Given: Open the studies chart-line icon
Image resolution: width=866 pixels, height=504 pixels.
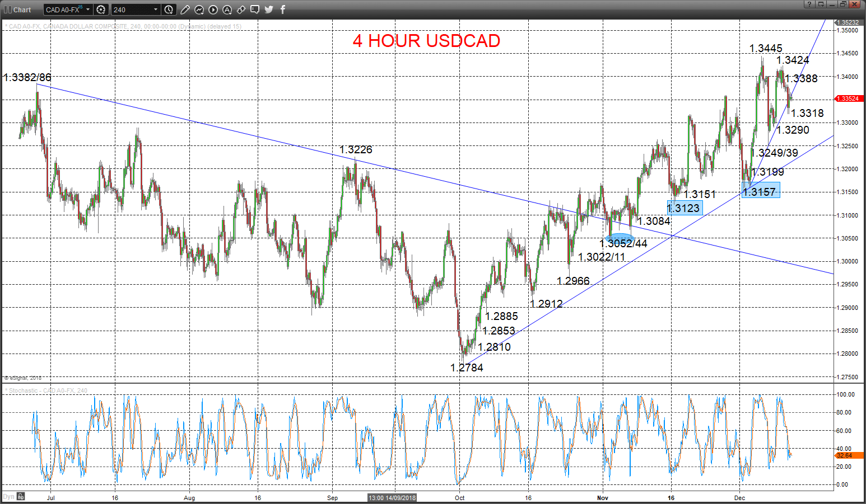Looking at the screenshot, I should tap(199, 10).
